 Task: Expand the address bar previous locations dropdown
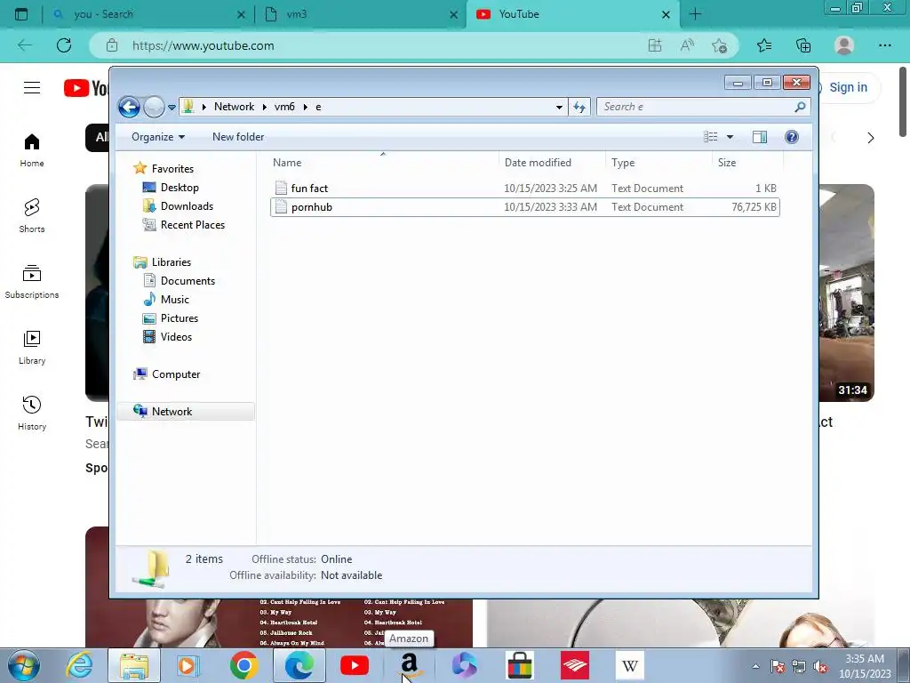click(559, 107)
